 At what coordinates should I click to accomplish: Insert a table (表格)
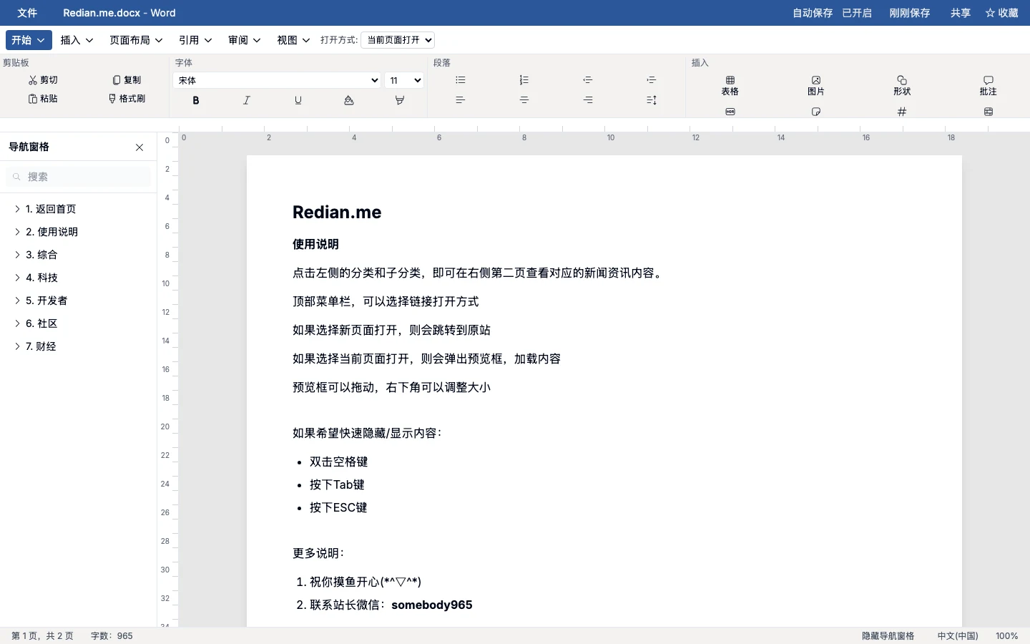(x=730, y=85)
